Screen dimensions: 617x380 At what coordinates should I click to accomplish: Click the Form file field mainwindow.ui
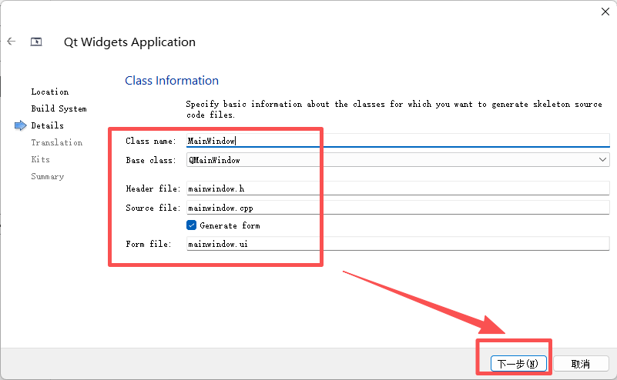(x=397, y=244)
